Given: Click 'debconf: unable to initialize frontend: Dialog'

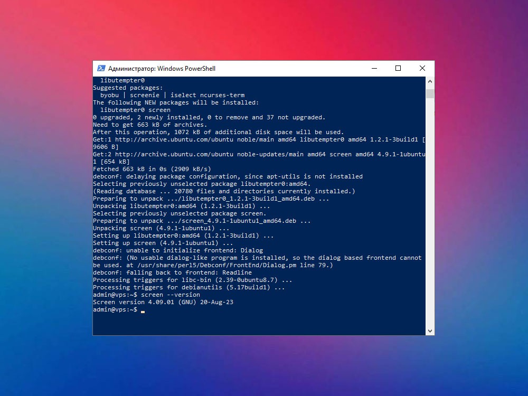Looking at the screenshot, I should click(x=178, y=251).
